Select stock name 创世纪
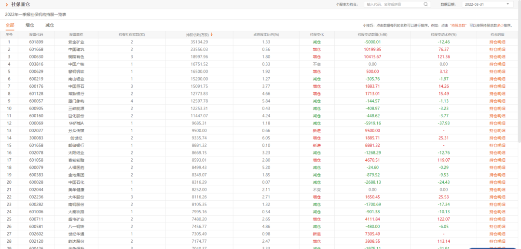 coord(76,138)
